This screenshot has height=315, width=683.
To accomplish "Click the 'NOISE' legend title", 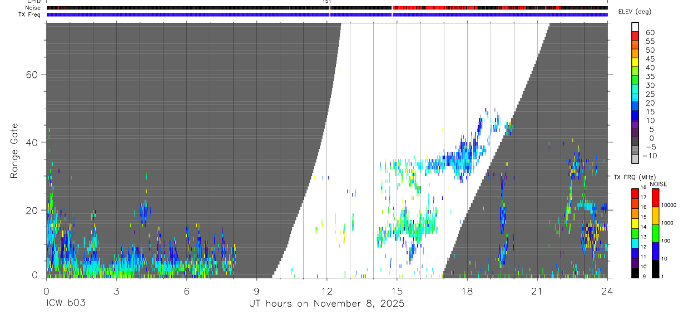I will pos(659,184).
